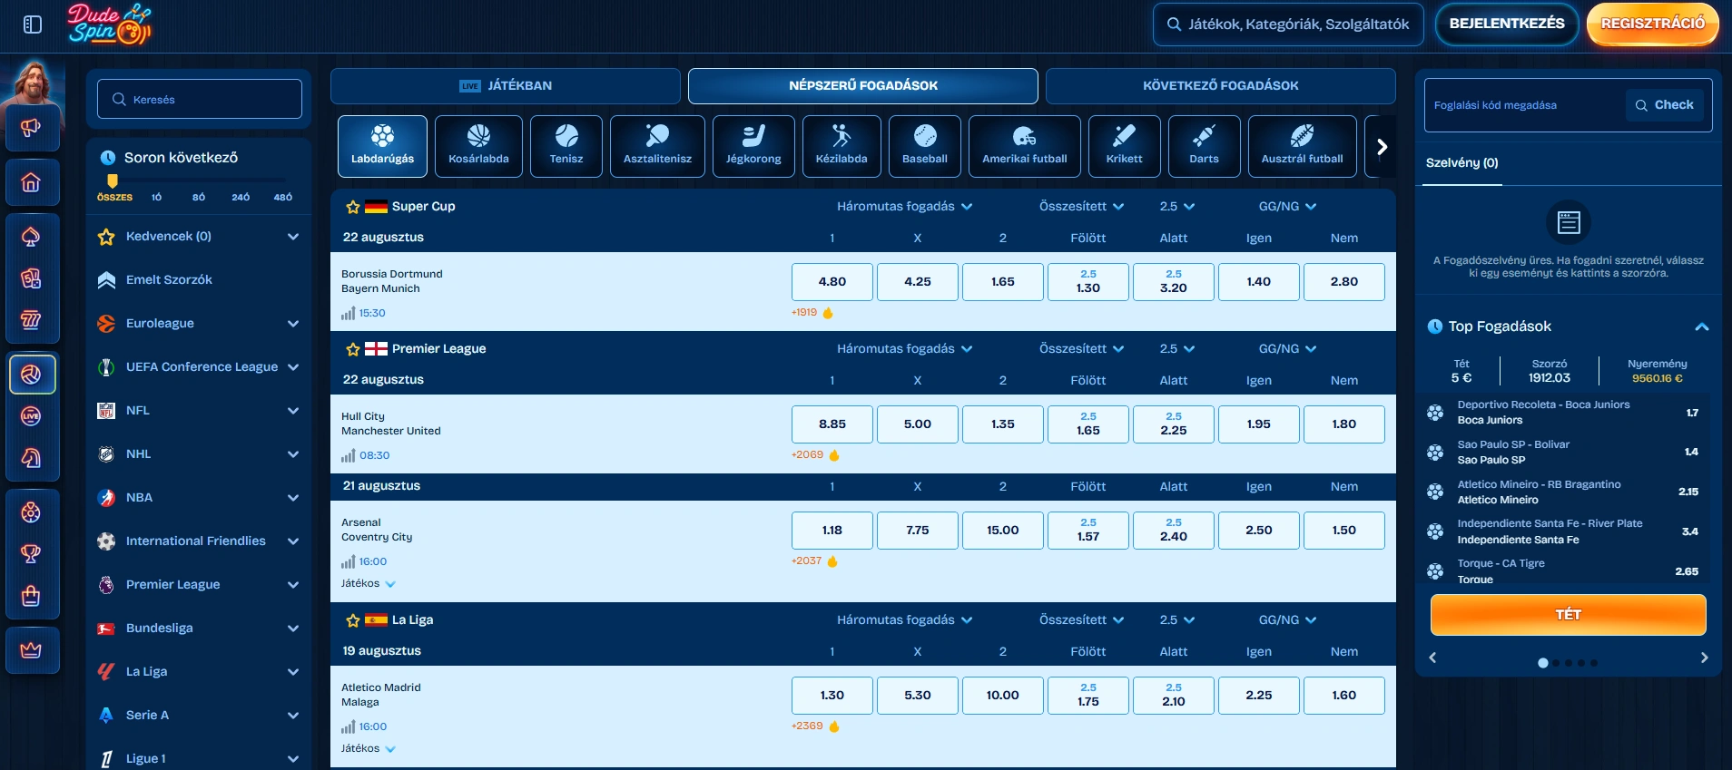This screenshot has width=1732, height=770.
Task: Set the Soron következő filter to 240
Action: (x=241, y=197)
